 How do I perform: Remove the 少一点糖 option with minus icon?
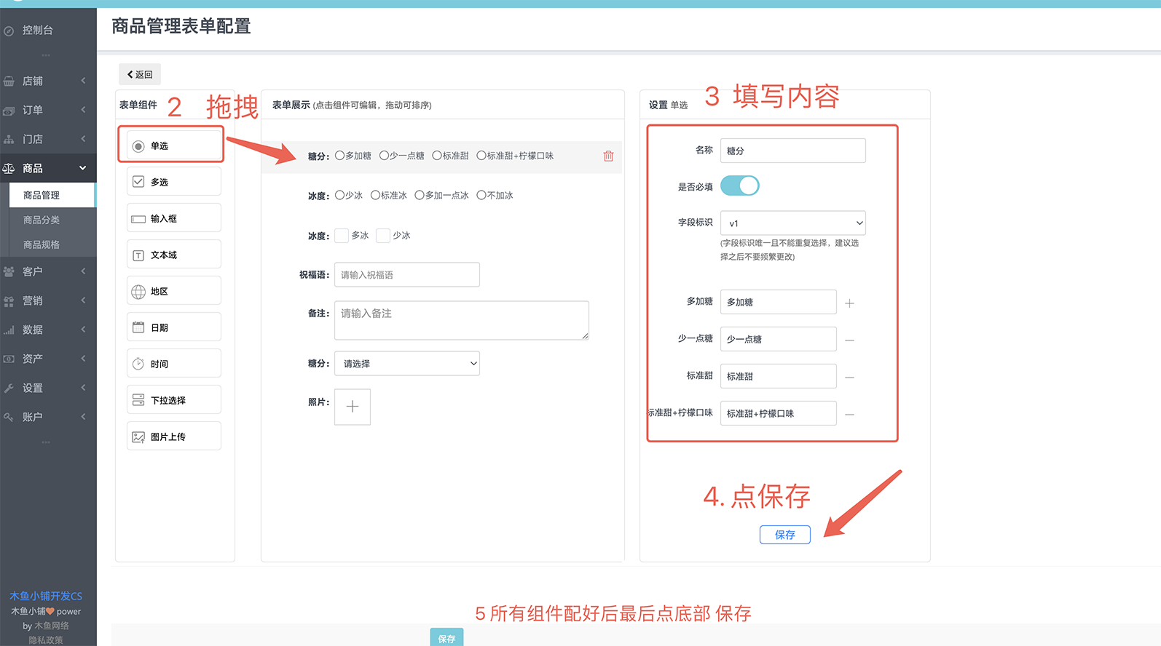[849, 340]
